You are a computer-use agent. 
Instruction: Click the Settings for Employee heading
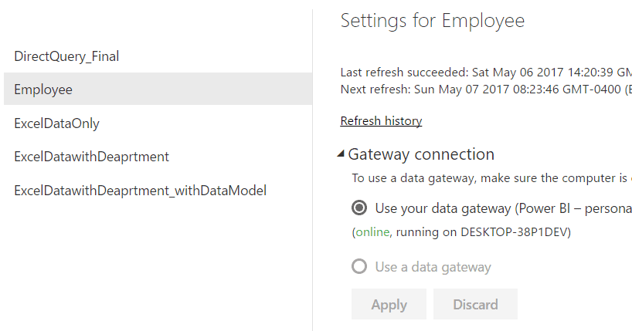click(433, 21)
